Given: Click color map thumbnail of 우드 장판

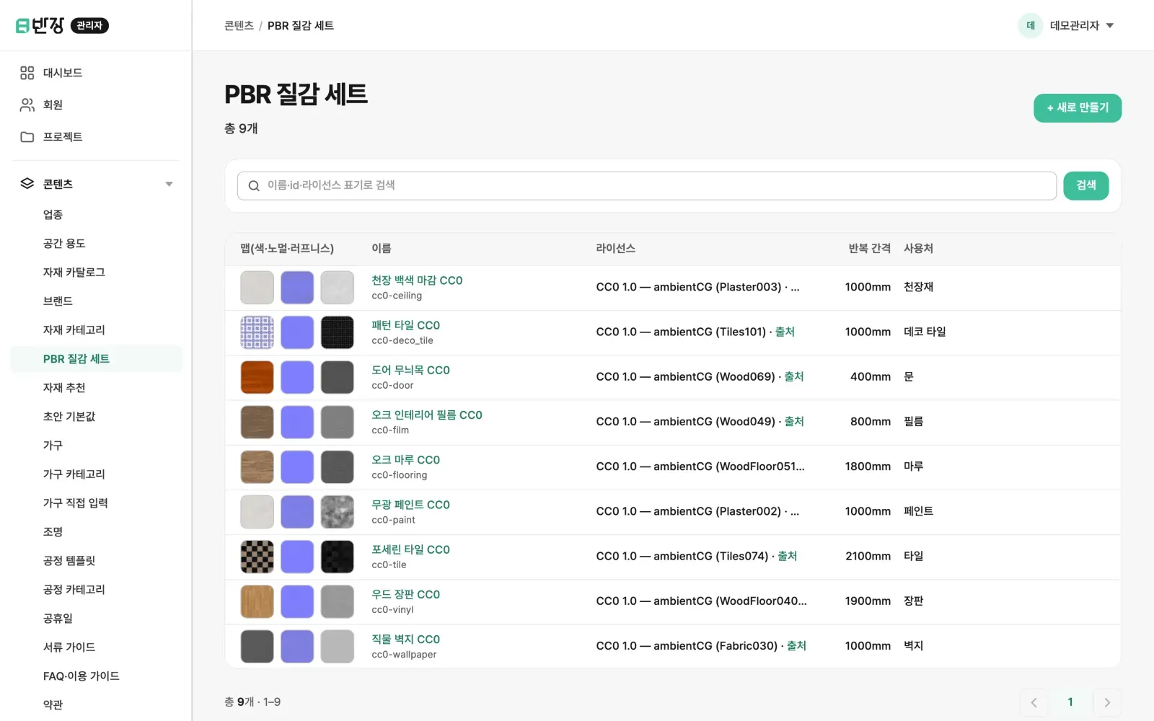Looking at the screenshot, I should point(257,601).
